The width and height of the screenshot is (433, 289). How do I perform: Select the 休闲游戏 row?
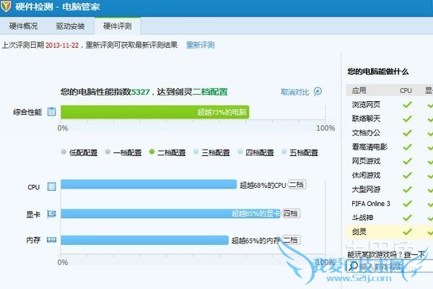390,176
